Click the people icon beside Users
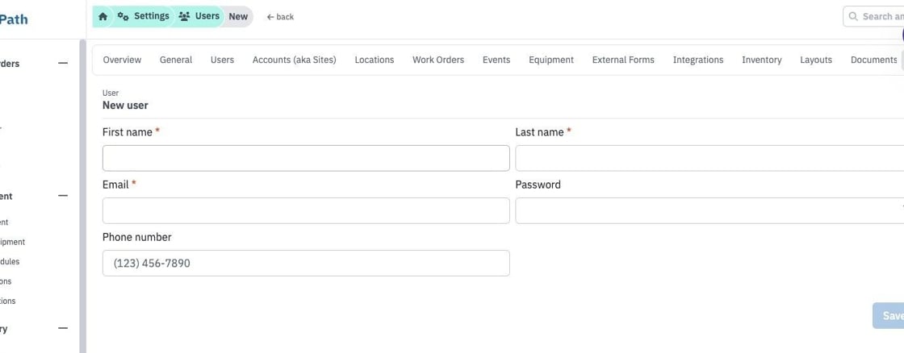The height and width of the screenshot is (353, 904). [x=184, y=16]
